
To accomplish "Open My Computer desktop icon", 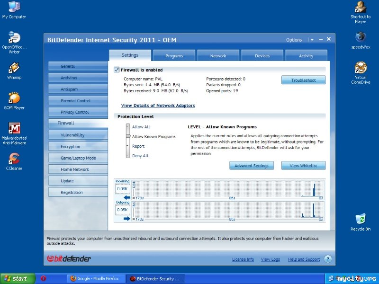I will pyautogui.click(x=14, y=10).
